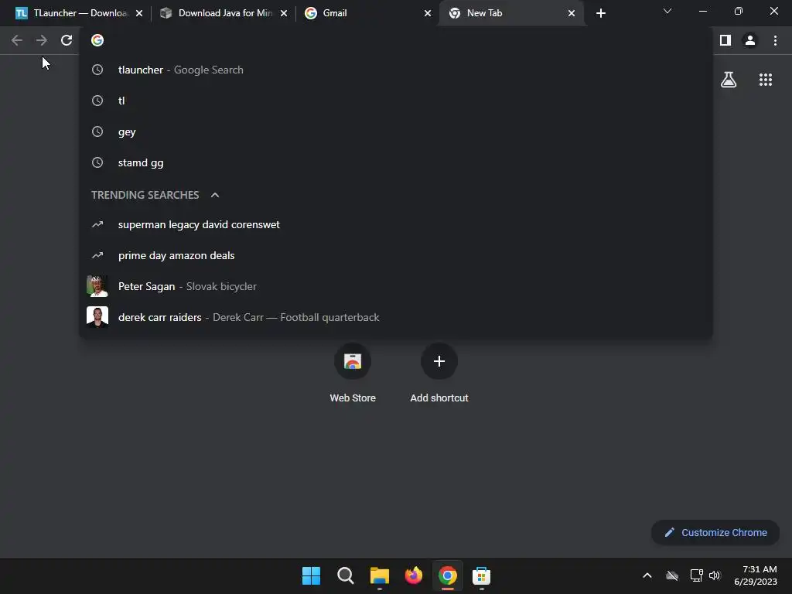
Task: Click the Peter Sagan thumbnail photo
Action: tap(97, 286)
